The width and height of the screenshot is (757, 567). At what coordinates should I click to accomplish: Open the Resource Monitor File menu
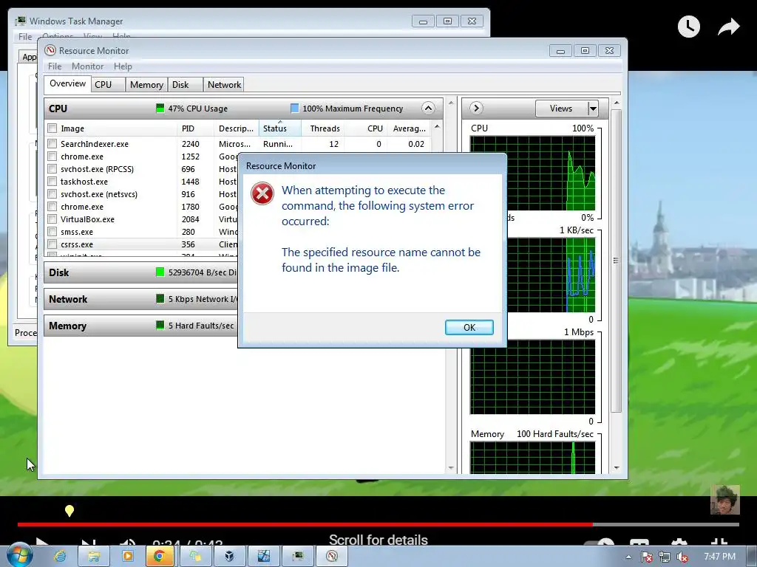pyautogui.click(x=55, y=66)
